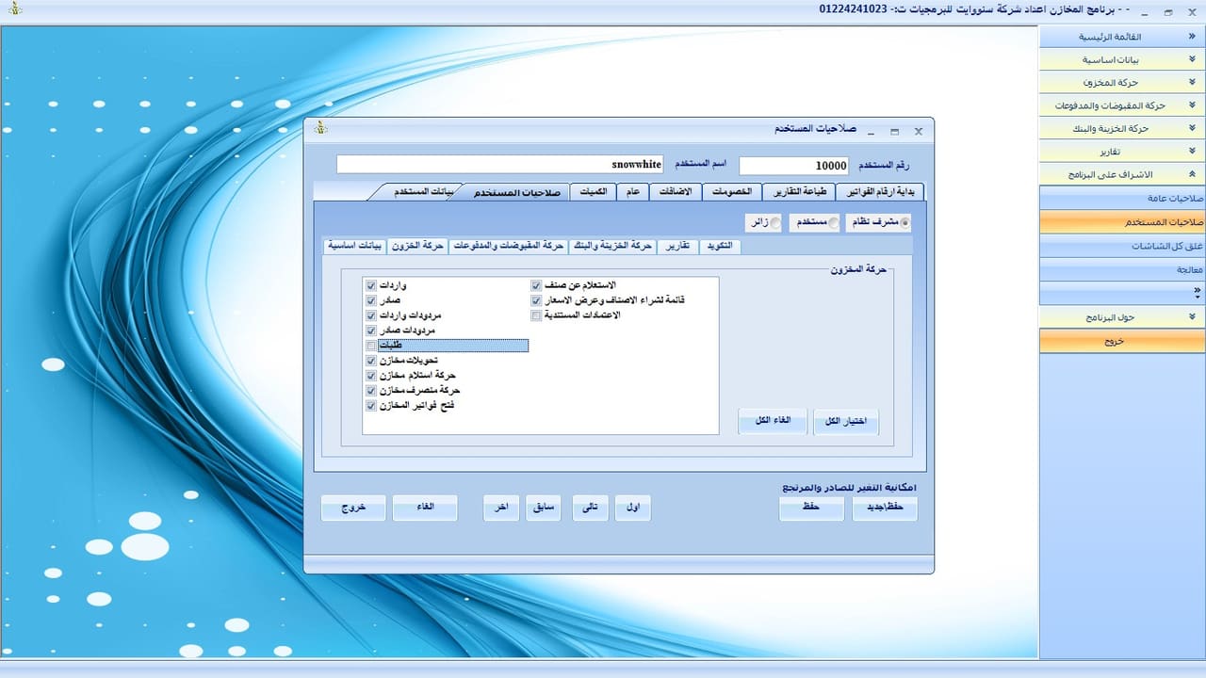
Task: Click the حفظ/جديد button
Action: click(885, 508)
